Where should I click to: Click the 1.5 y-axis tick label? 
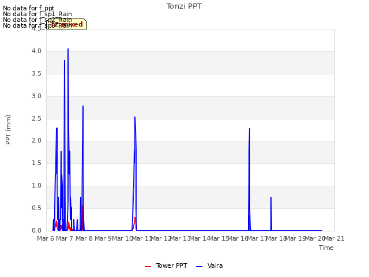click(x=36, y=163)
